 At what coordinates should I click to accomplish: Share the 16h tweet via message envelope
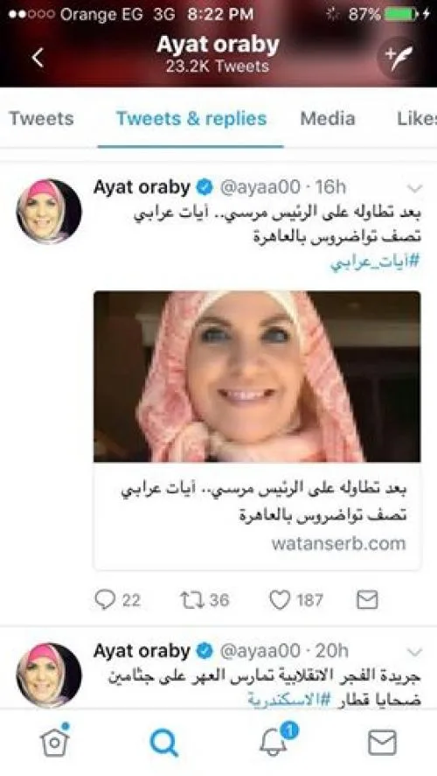point(367,600)
